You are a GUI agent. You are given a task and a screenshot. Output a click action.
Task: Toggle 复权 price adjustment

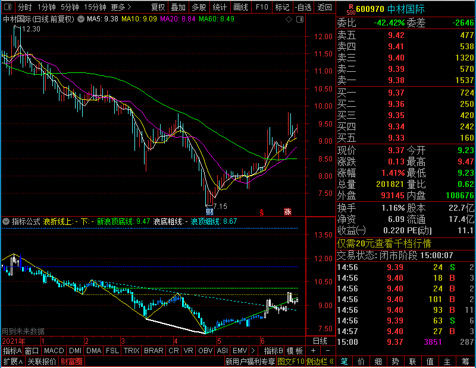coord(158,7)
